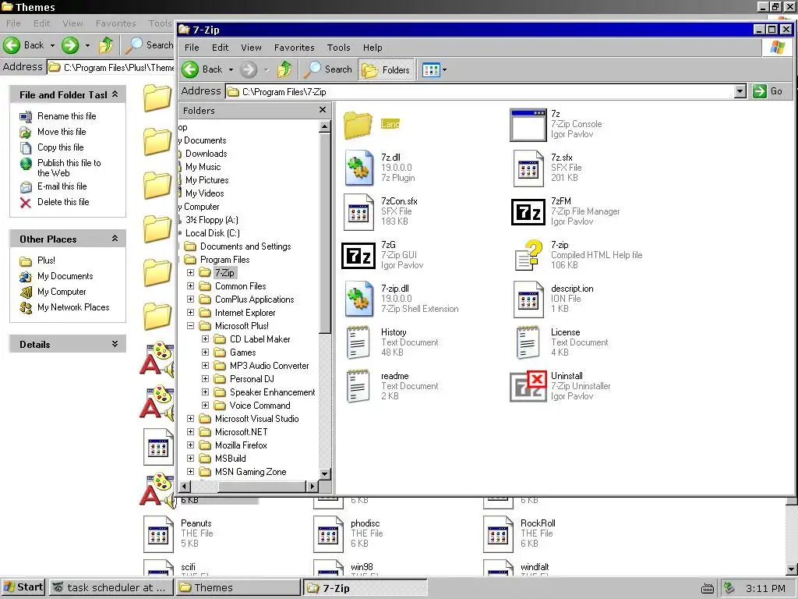Open View menu in 7-Zip window

[x=251, y=48]
